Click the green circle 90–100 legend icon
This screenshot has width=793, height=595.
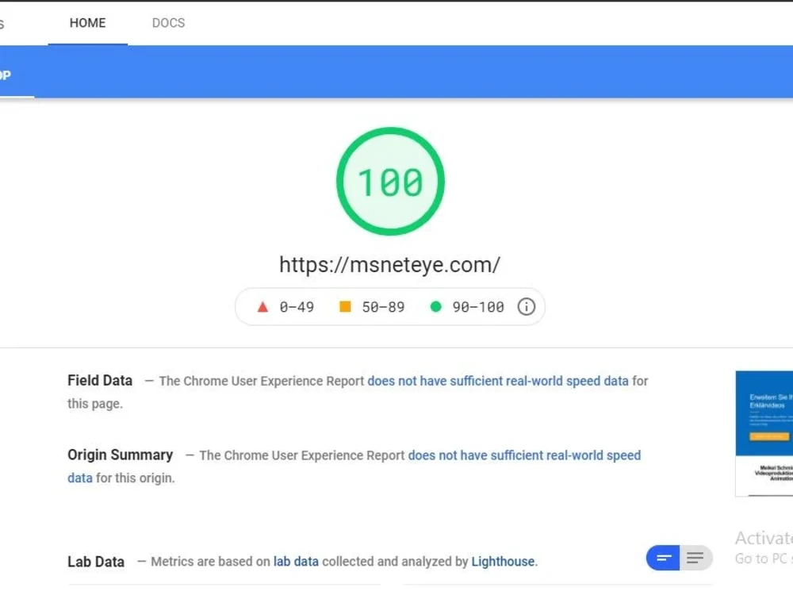coord(435,306)
